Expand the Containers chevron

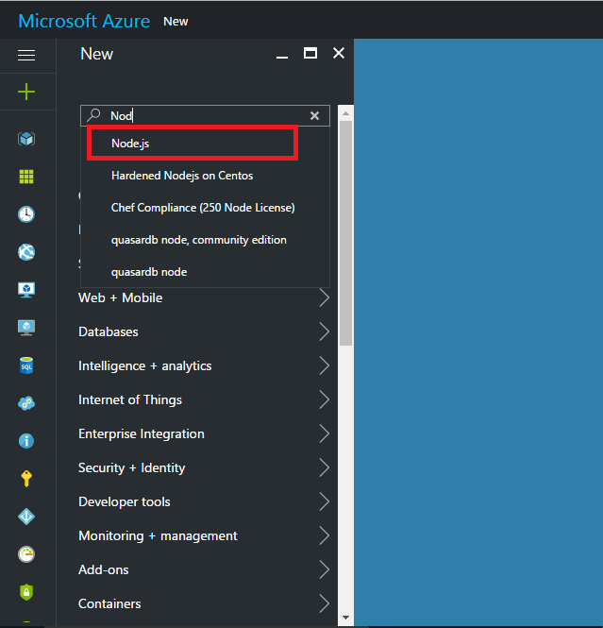tap(325, 603)
